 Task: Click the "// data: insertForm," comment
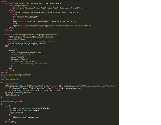21,55
